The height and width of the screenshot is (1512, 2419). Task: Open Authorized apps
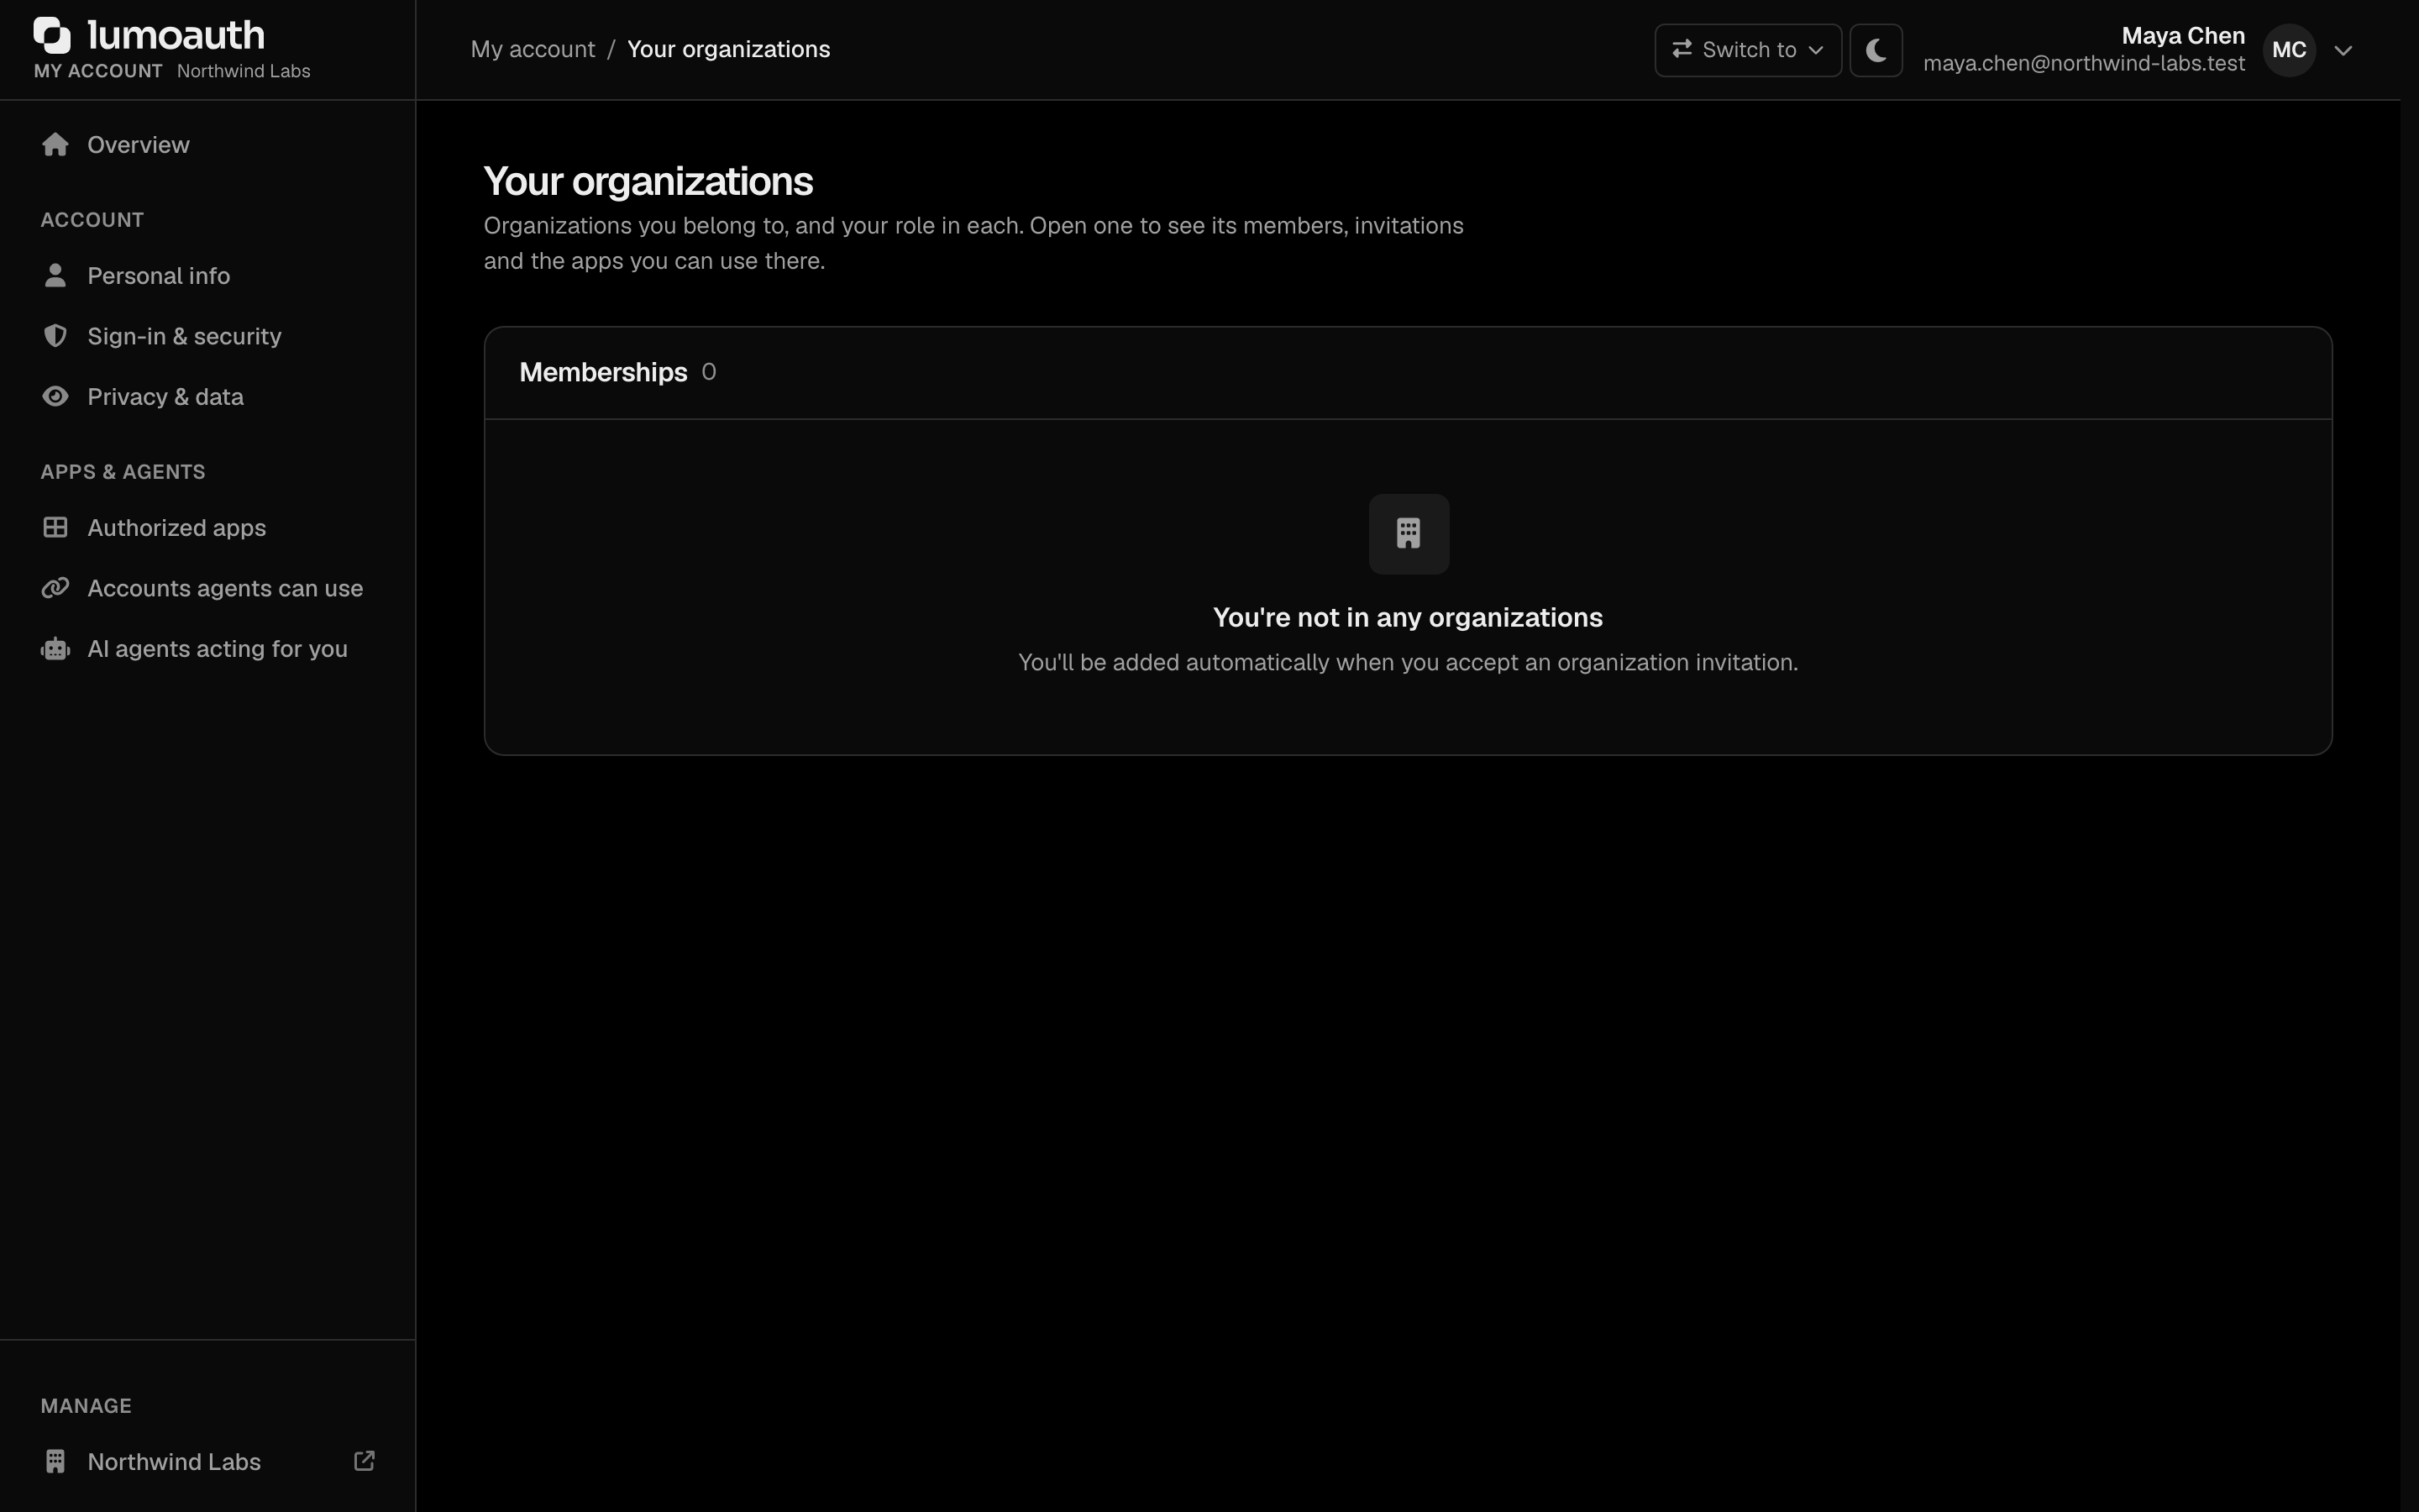tap(207, 527)
